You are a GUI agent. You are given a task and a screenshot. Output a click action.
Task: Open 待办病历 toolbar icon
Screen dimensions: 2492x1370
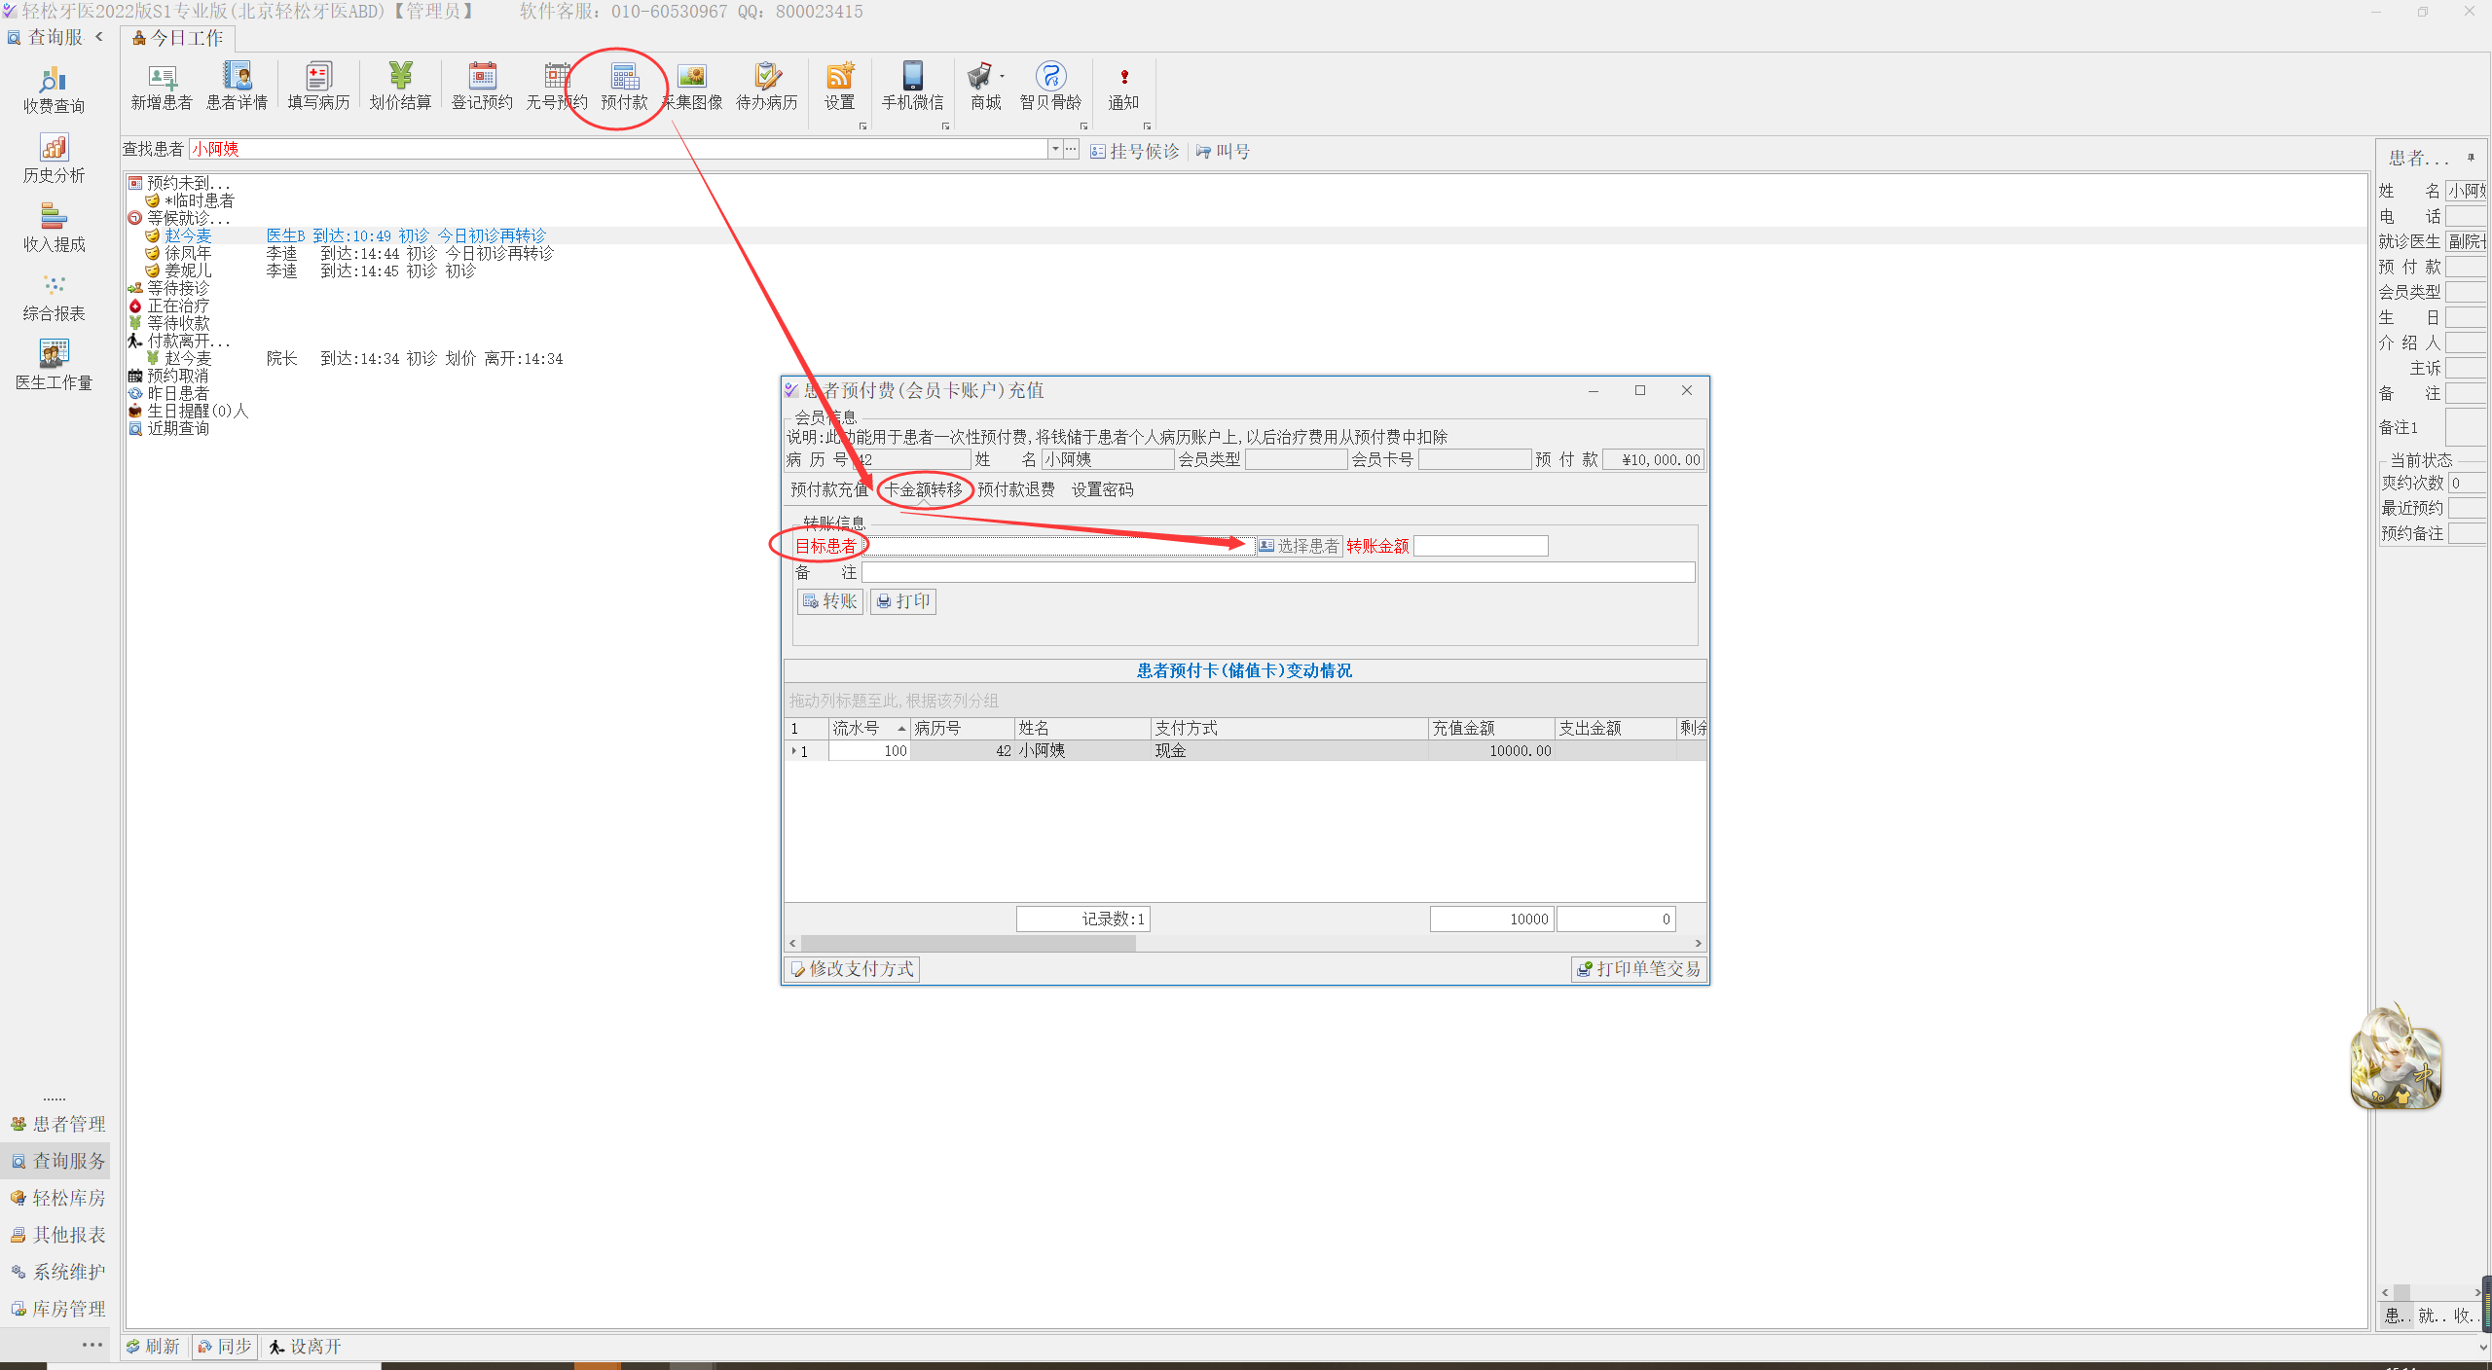[x=767, y=87]
